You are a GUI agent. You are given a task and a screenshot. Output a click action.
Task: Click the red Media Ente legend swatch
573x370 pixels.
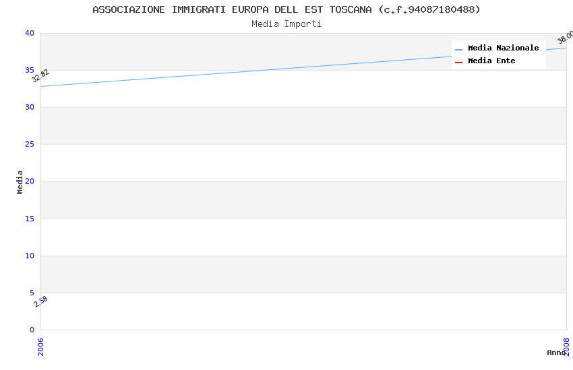tap(458, 62)
